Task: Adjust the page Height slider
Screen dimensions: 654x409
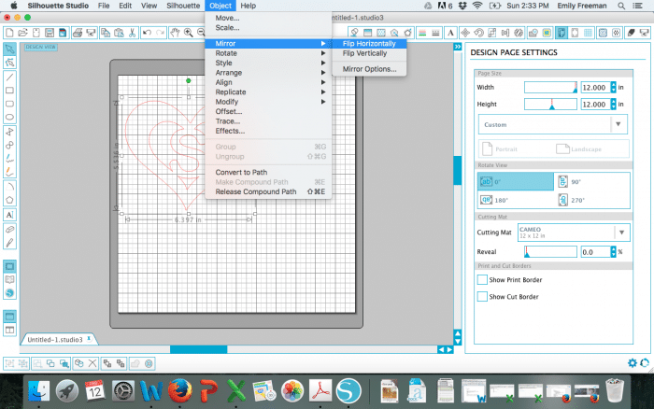Action: [x=550, y=104]
